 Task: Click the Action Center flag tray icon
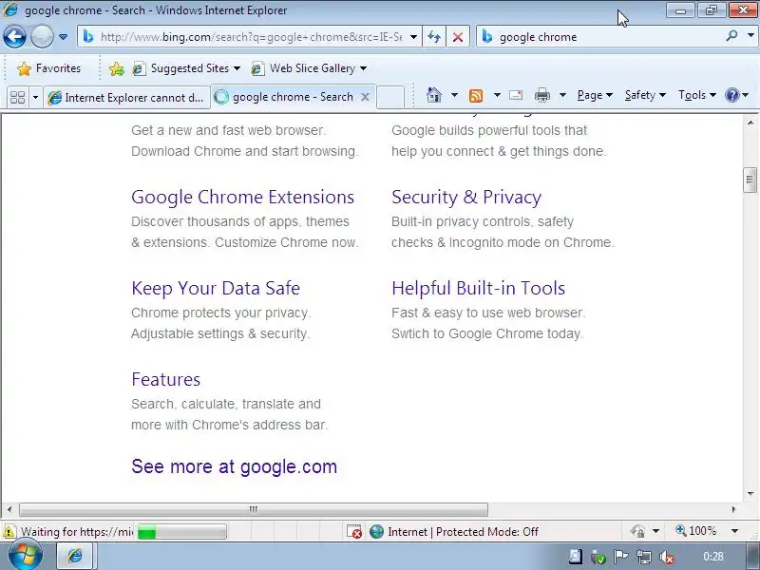click(x=620, y=557)
